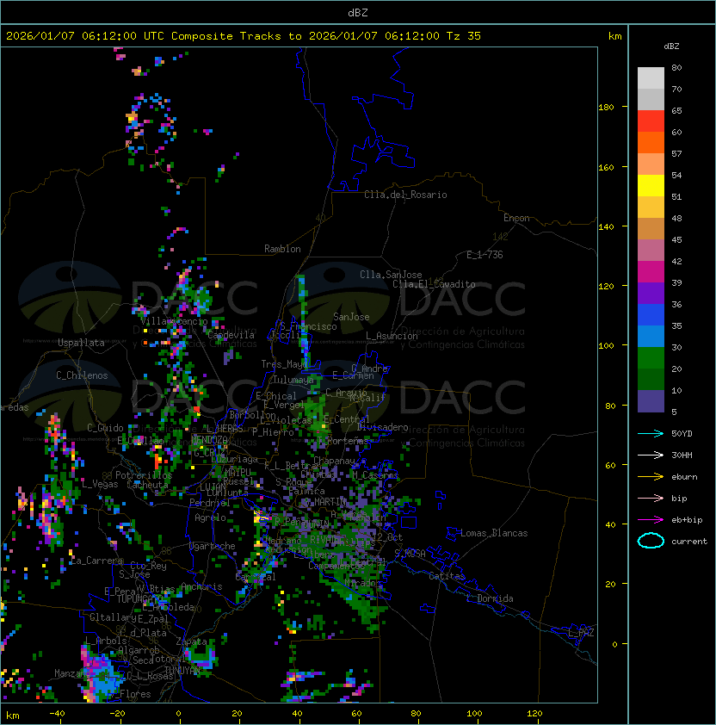Click the cyan 50YD arrow in legend

point(651,433)
